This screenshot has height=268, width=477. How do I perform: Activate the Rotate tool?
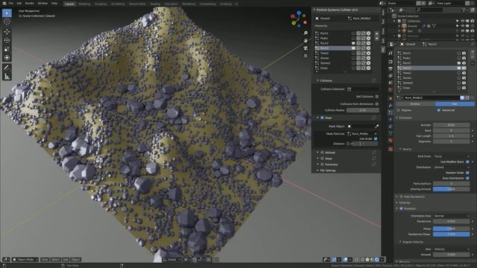click(x=7, y=40)
